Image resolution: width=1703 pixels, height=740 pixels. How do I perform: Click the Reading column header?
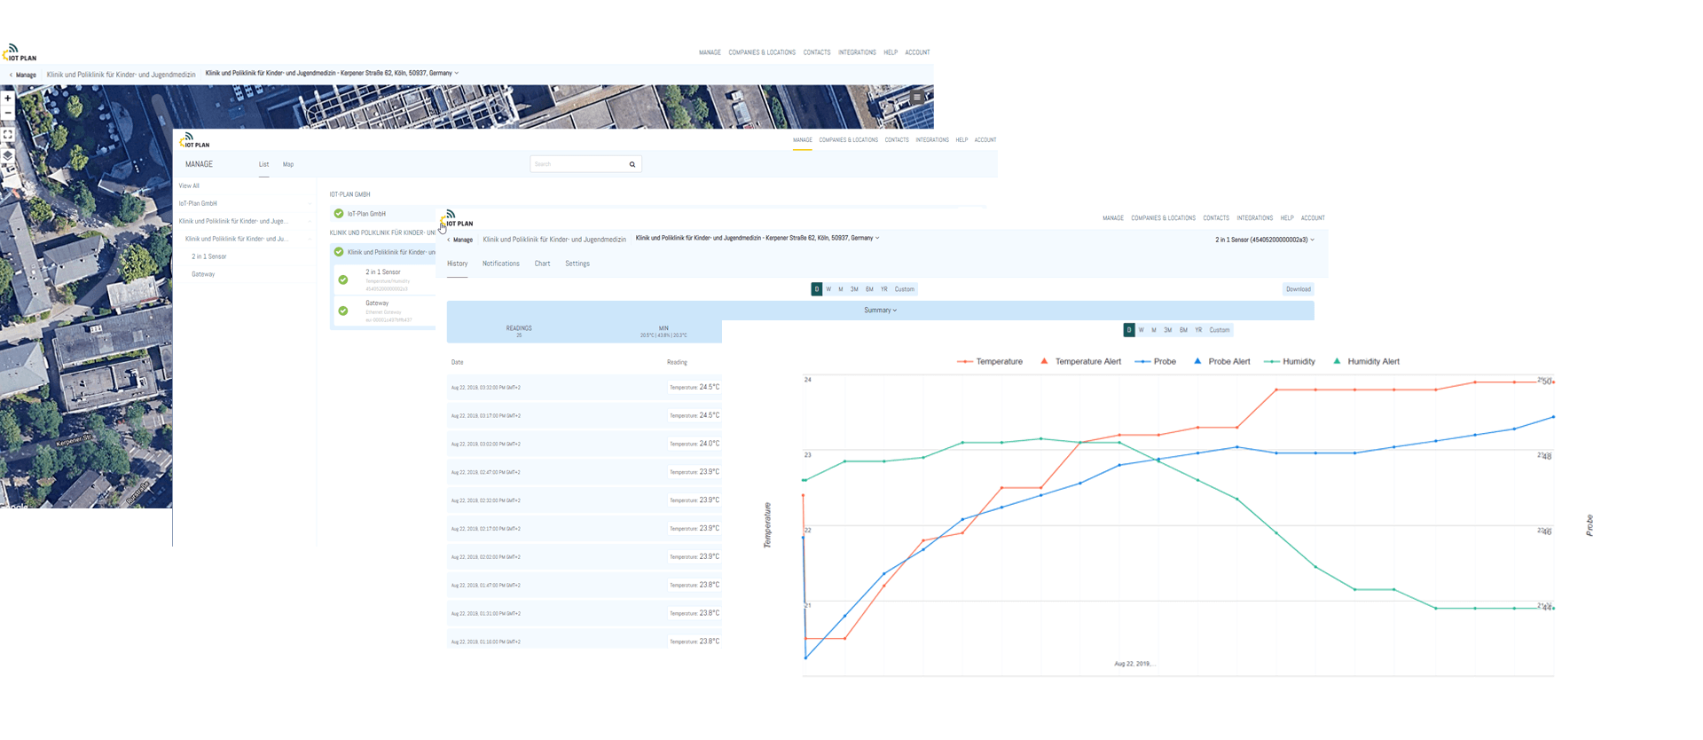coord(677,362)
